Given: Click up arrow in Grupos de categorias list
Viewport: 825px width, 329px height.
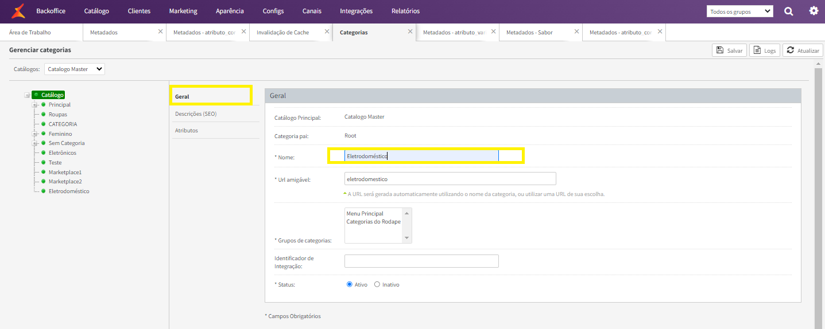Looking at the screenshot, I should coord(407,213).
